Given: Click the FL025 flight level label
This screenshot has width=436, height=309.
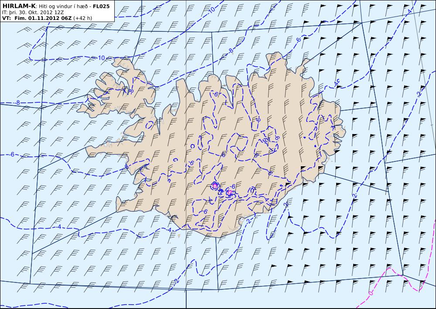Looking at the screenshot, I should point(101,7).
